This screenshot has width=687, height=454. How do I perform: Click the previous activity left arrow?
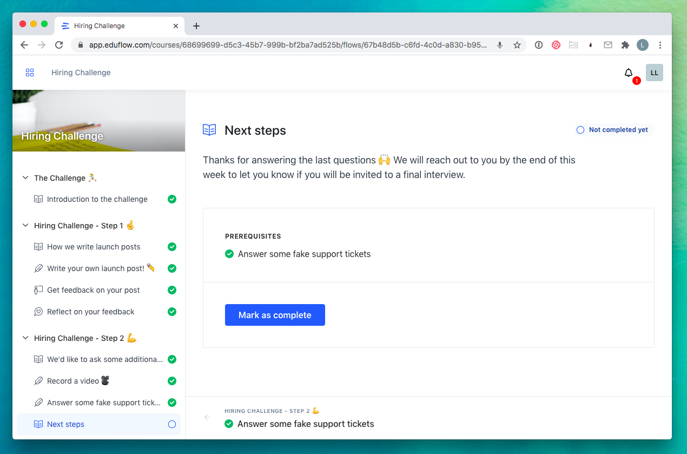[x=207, y=417]
